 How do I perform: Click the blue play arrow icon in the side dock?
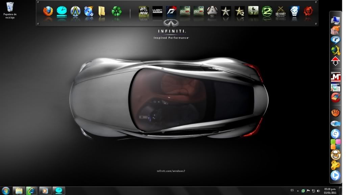pyautogui.click(x=336, y=176)
